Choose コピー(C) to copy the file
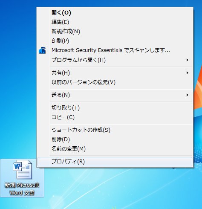The height and width of the screenshot is (209, 202). tap(115, 117)
